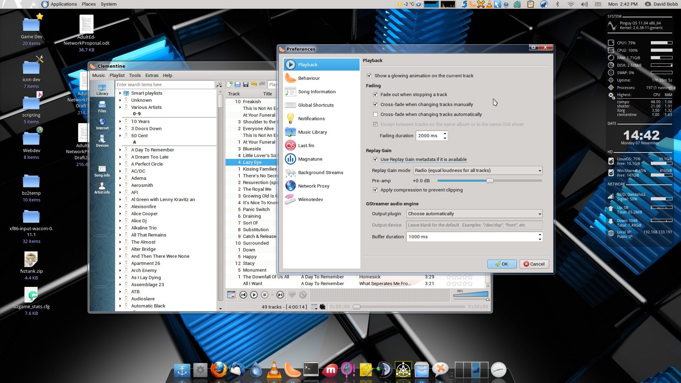Expand the AC/DC artist node
The height and width of the screenshot is (383, 681).
click(120, 171)
